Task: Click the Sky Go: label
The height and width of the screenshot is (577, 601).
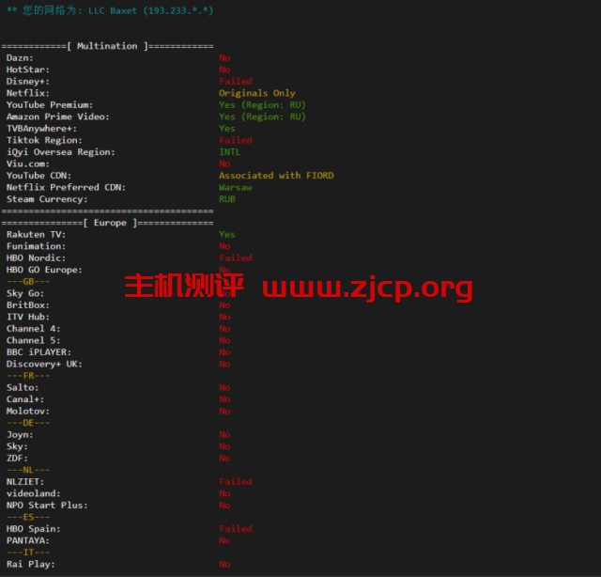Action: (25, 293)
